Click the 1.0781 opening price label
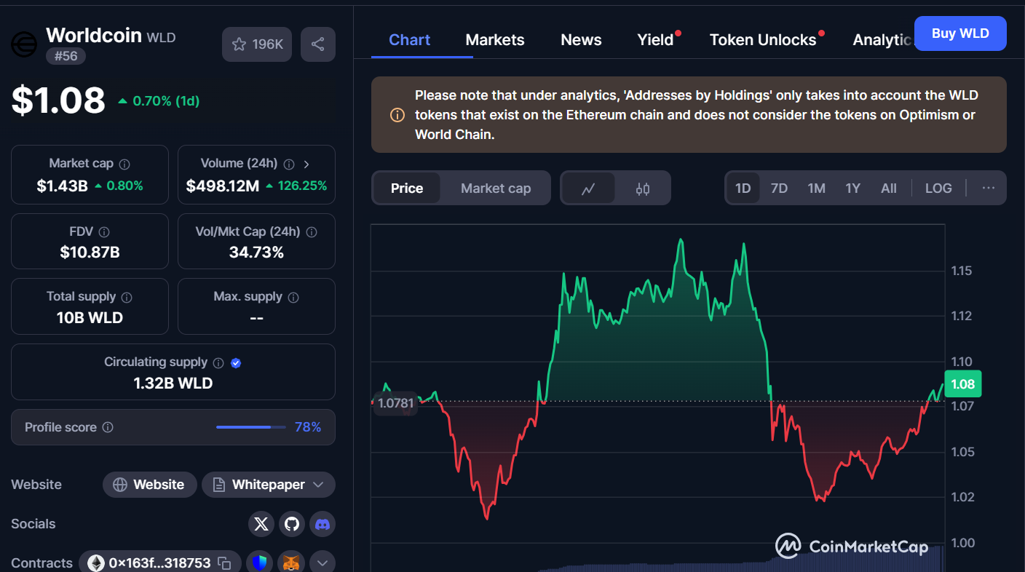1025x572 pixels. tap(395, 402)
